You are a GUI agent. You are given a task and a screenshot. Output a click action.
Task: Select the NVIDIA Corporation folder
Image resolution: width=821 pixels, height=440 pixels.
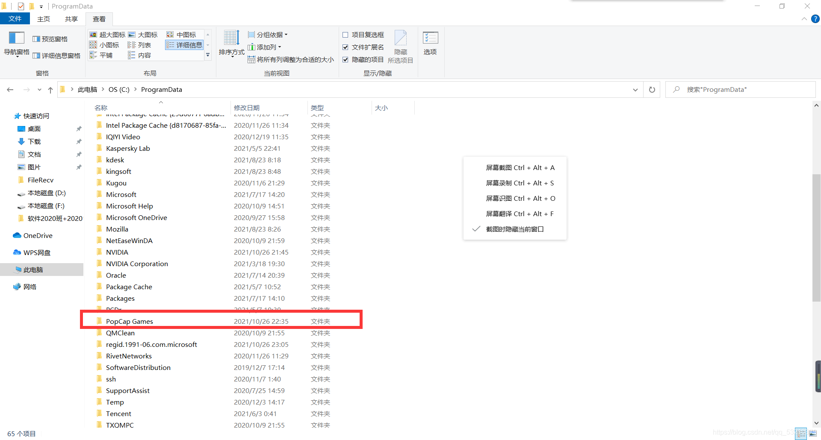click(x=137, y=264)
